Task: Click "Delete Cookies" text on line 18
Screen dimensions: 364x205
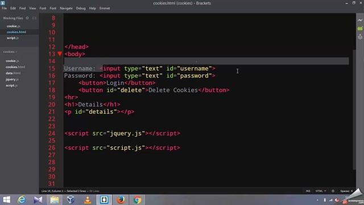Action: tap(173, 90)
